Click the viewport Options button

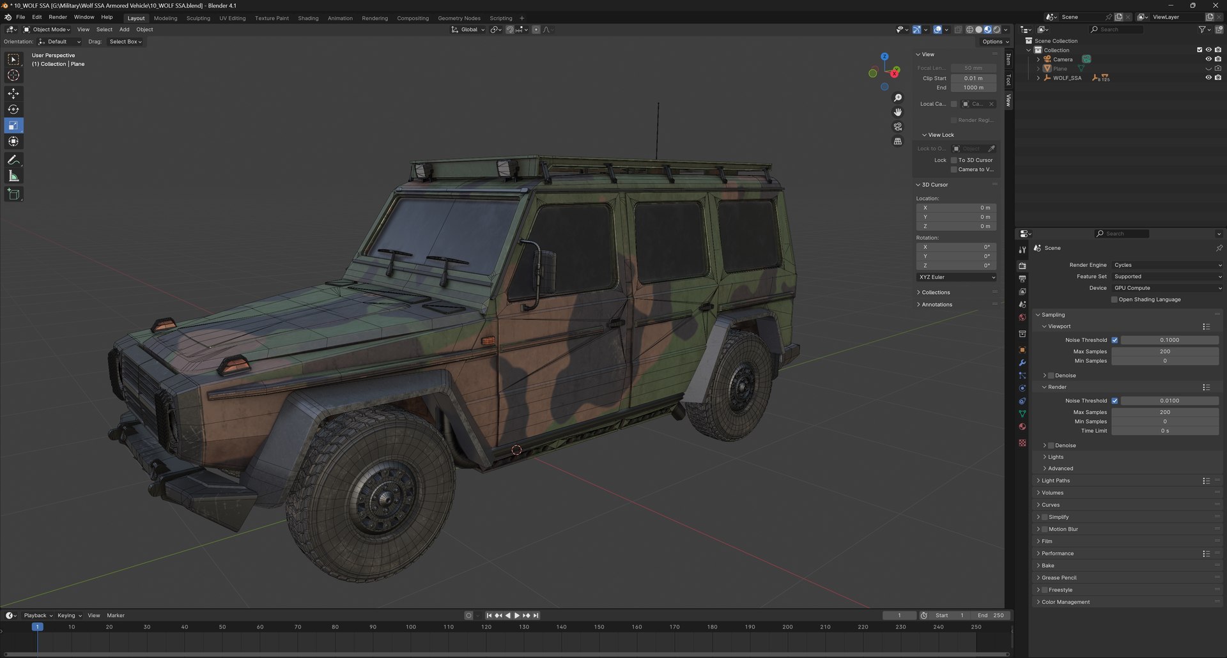(x=995, y=42)
